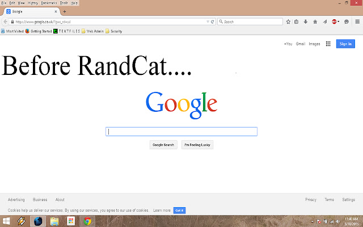The width and height of the screenshot is (363, 227).
Task: Open the Downloads arrow icon
Action: [306, 22]
